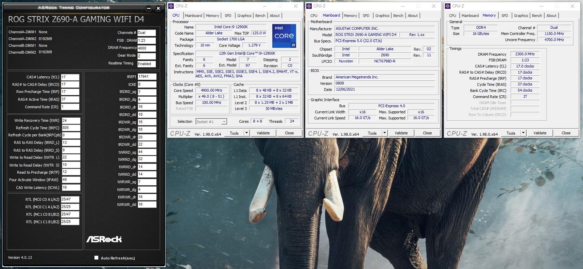Click the Four Activate Window (tFAW) field
Screen dimensions: 583x269
pyautogui.click(x=71, y=180)
